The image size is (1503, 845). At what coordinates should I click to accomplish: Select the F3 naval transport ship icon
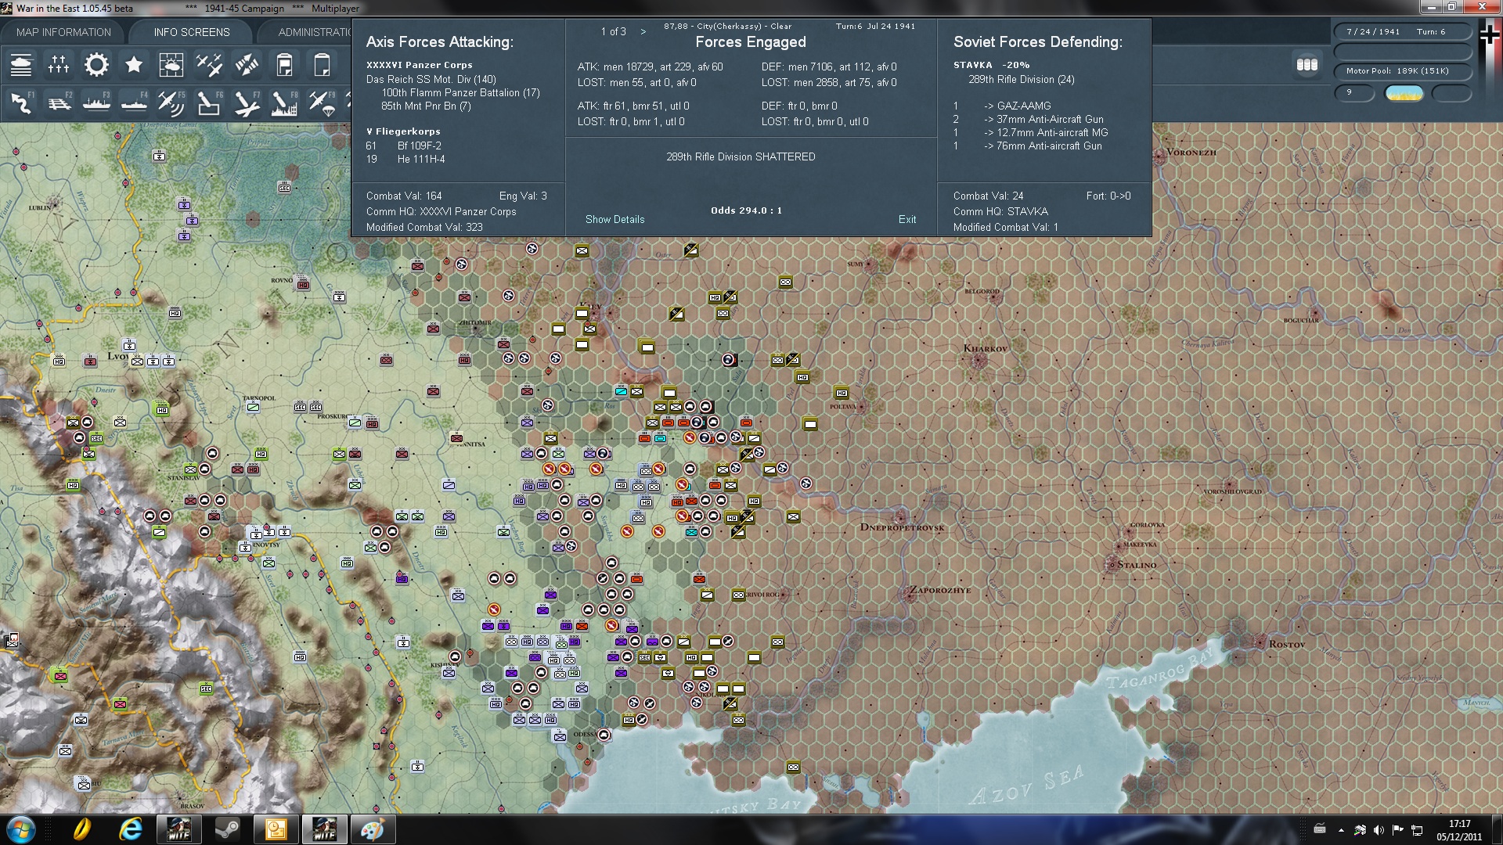[x=96, y=103]
